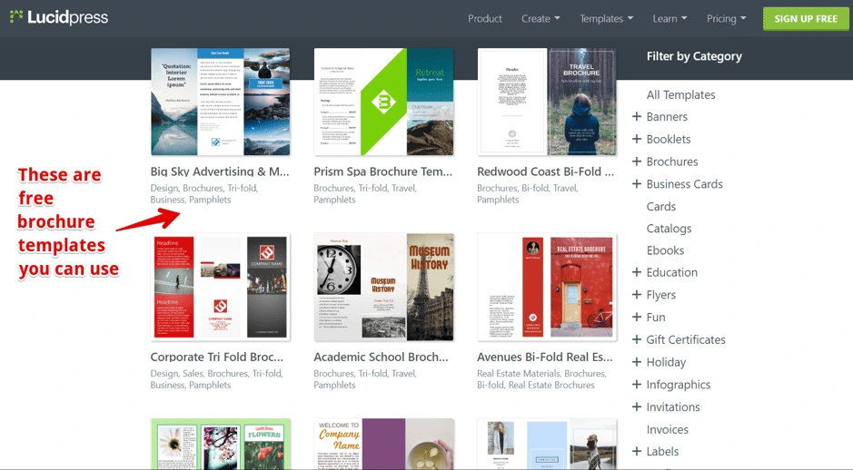Screen dimensions: 853x470
Task: Select the Cards category
Action: 661,207
